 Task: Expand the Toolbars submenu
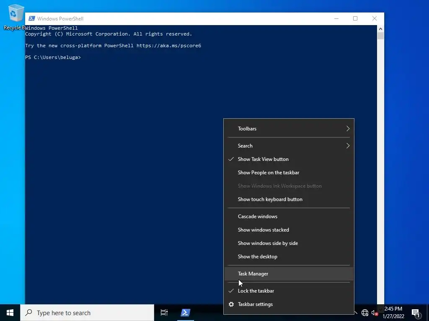click(289, 129)
